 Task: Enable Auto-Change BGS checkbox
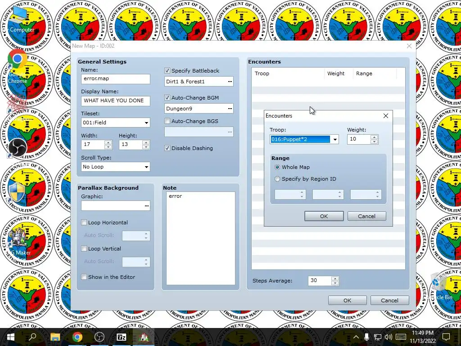pos(167,121)
